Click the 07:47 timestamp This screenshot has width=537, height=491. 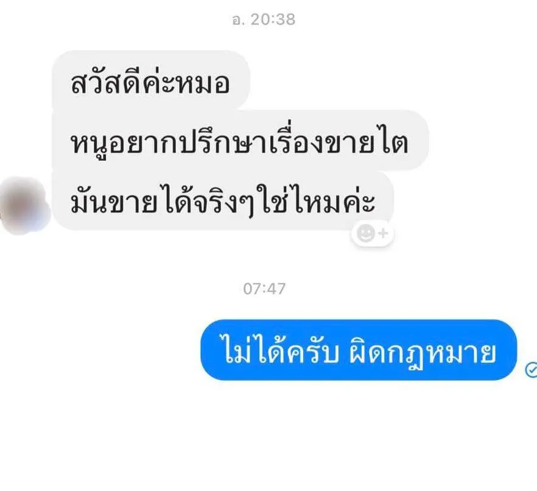[x=264, y=289]
